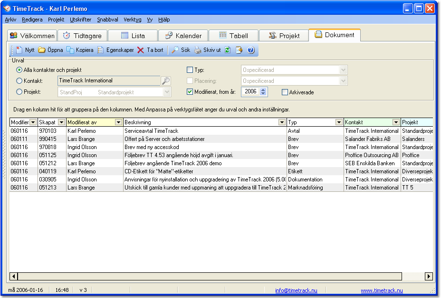Click the SEB Enskilda Banken contact cell
441x299 pixels.
[372, 163]
